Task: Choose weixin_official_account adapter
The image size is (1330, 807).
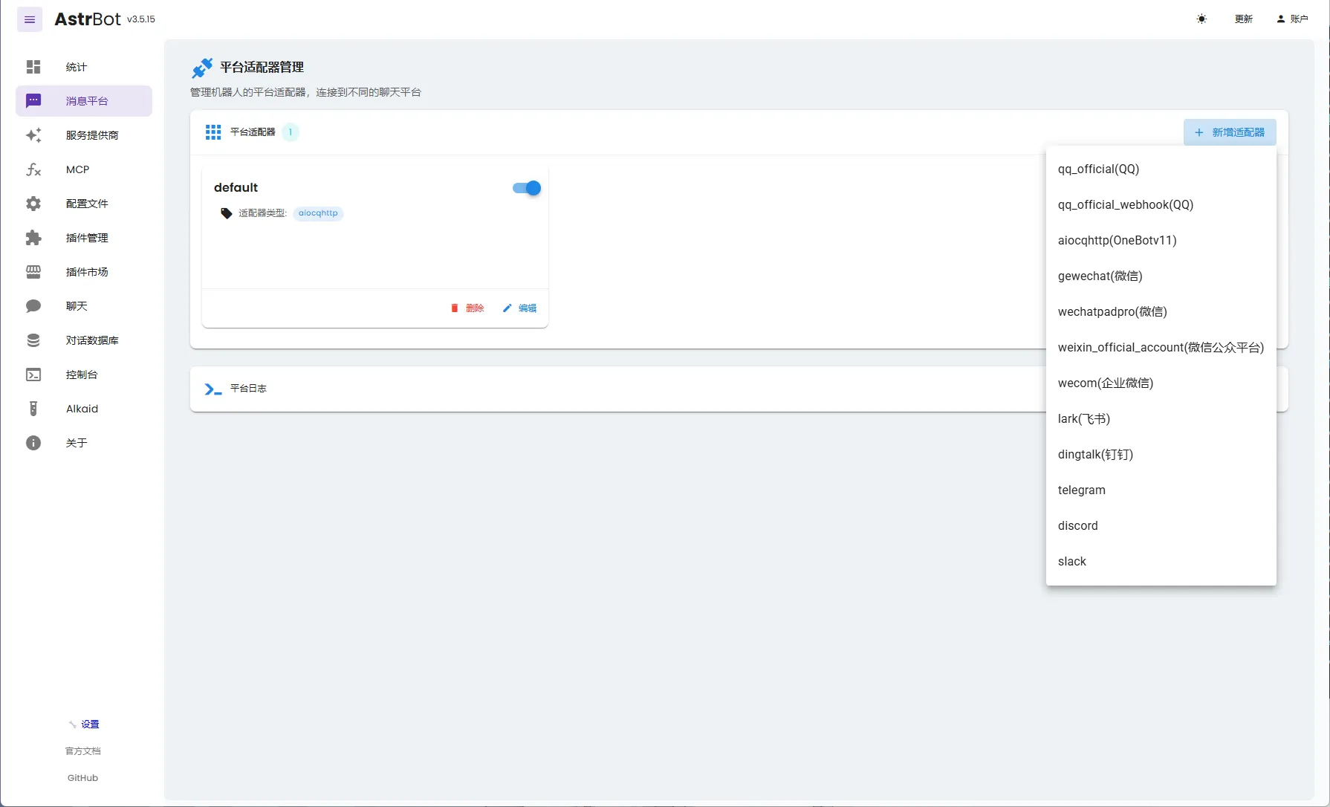Action: pos(1161,347)
